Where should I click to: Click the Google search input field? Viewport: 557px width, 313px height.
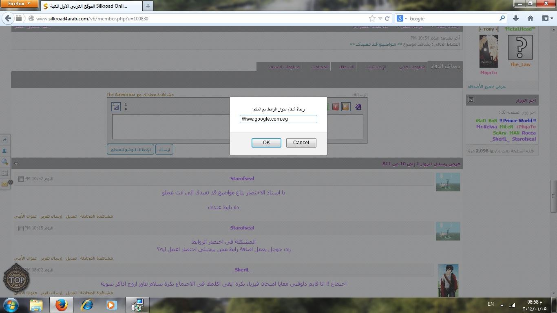click(453, 18)
